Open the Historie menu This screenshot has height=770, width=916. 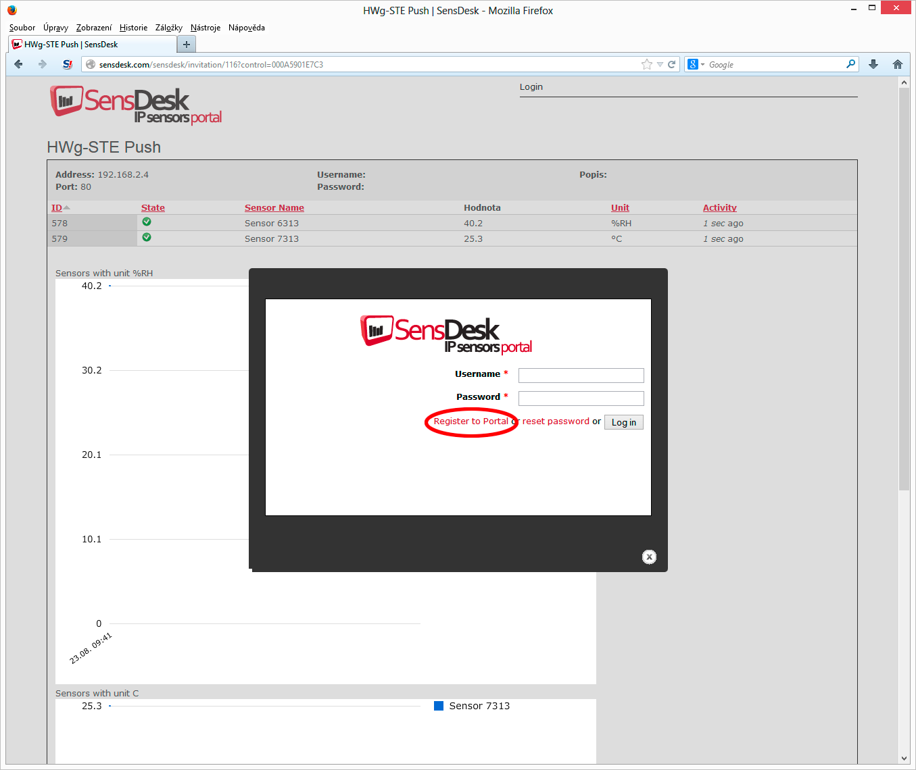(133, 28)
